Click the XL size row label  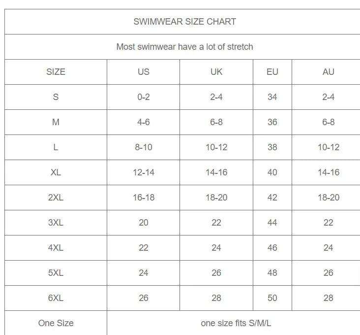(56, 172)
